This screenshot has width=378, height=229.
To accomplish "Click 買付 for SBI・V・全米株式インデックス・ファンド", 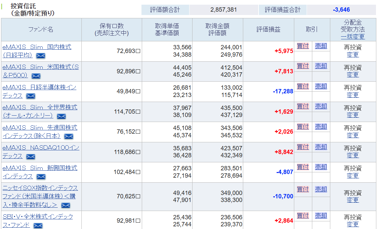I will (303, 216).
